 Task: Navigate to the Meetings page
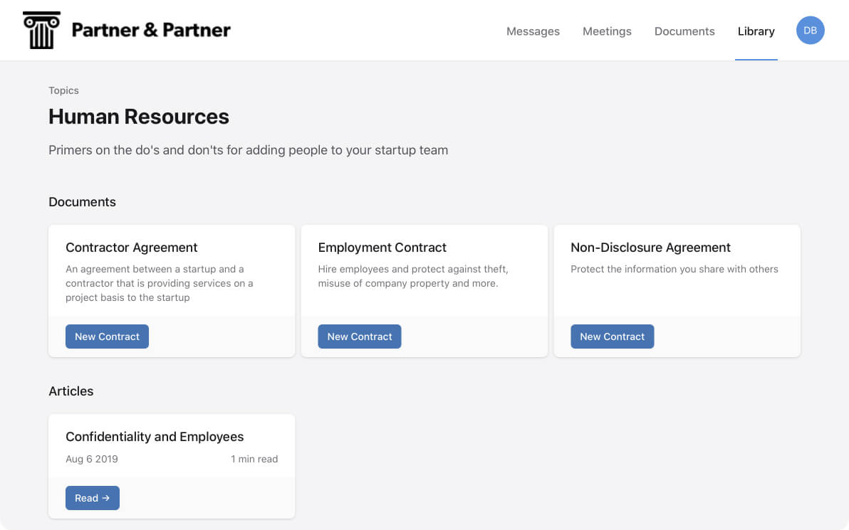click(x=607, y=31)
